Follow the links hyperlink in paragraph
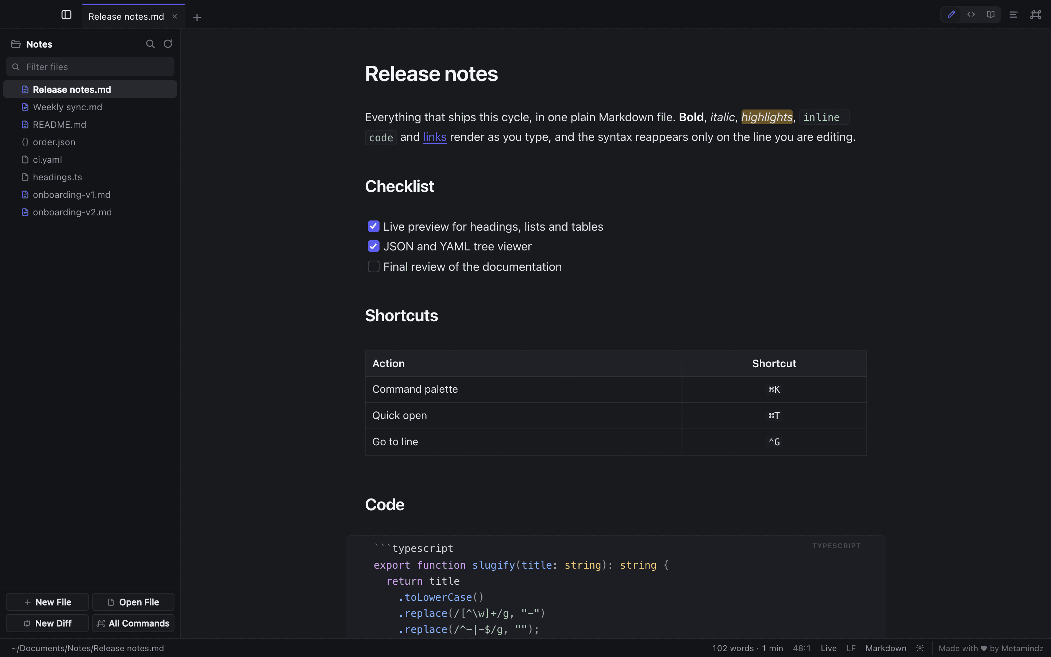The image size is (1051, 657). [435, 137]
